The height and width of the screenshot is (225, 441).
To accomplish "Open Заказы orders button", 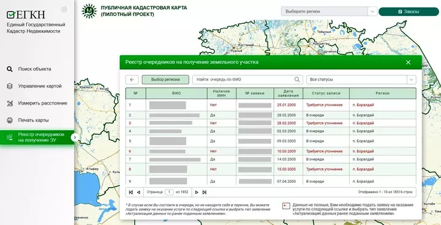I will pos(409,12).
